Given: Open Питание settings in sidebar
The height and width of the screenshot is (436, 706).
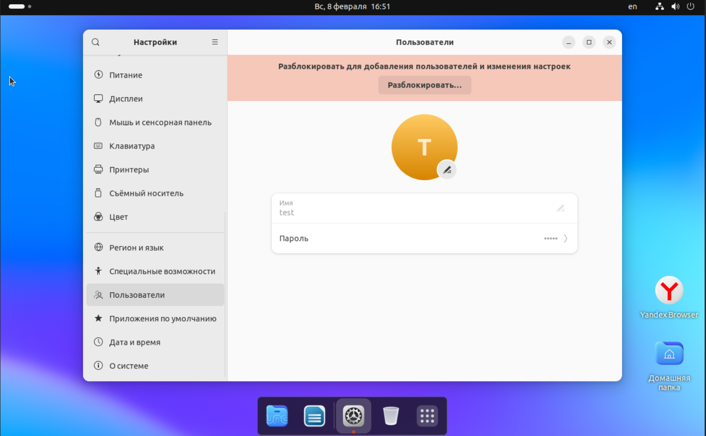Looking at the screenshot, I should pyautogui.click(x=126, y=75).
